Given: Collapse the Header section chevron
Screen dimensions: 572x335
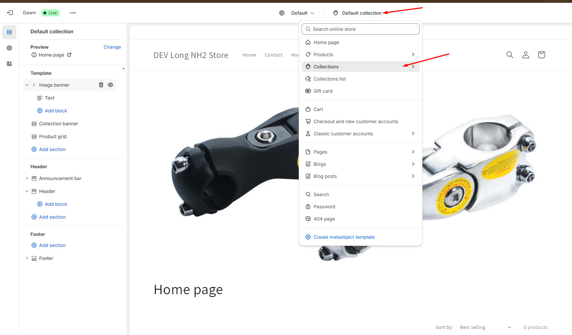Looking at the screenshot, I should click(x=27, y=191).
